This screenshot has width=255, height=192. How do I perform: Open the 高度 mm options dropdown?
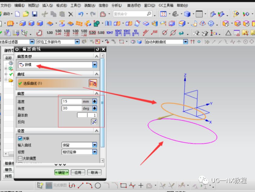pos(95,101)
